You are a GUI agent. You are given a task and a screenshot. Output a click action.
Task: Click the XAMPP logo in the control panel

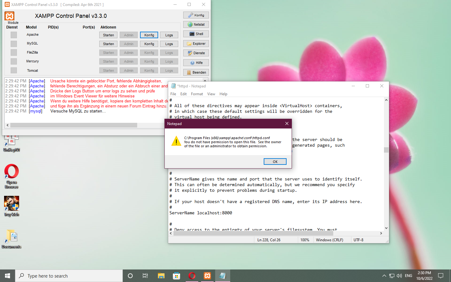9,16
